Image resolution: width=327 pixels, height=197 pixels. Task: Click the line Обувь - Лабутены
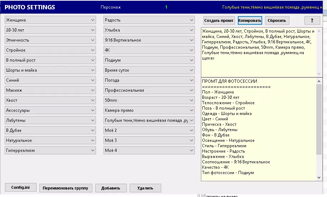220,130
